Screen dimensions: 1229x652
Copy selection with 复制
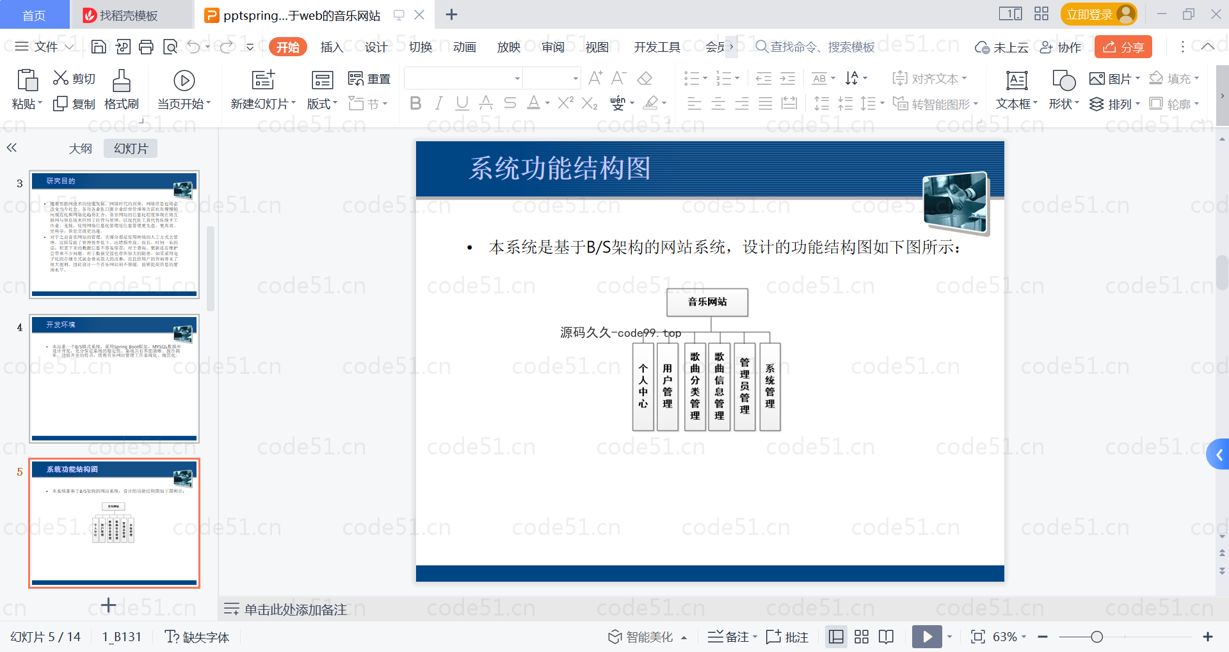[x=74, y=104]
